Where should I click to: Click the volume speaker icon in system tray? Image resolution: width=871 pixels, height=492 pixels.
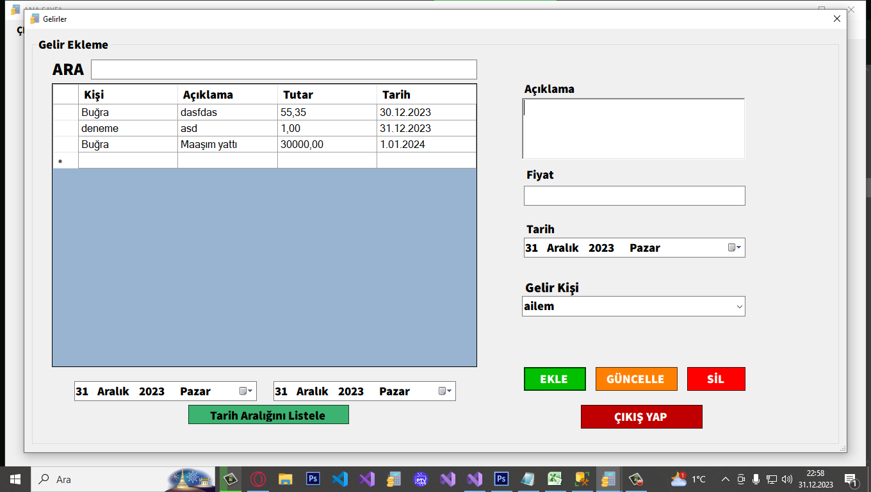787,479
